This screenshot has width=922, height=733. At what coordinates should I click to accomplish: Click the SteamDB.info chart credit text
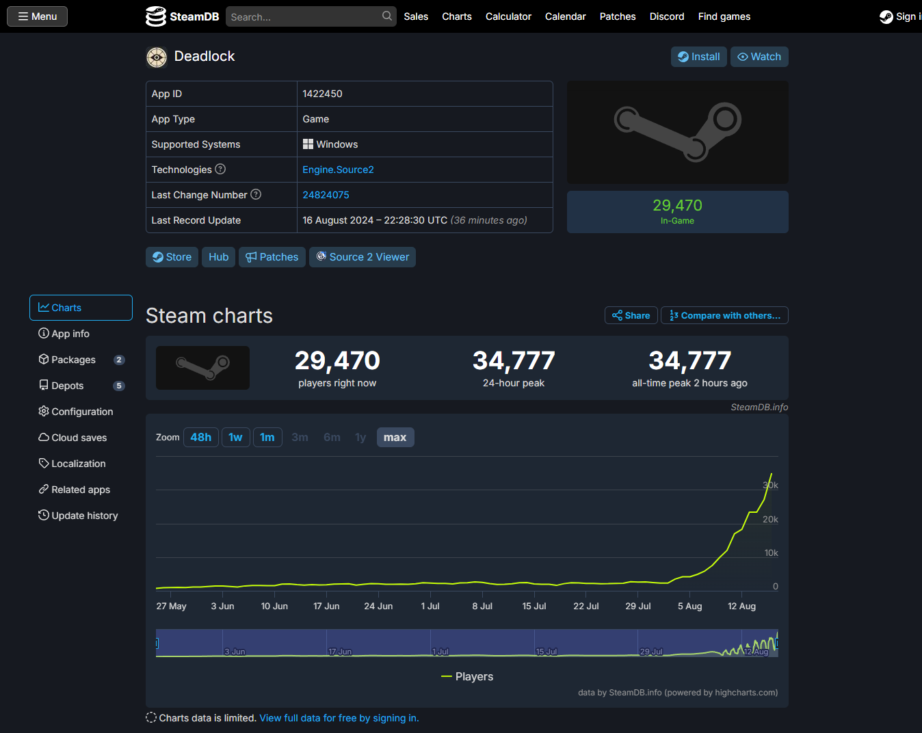coord(759,407)
